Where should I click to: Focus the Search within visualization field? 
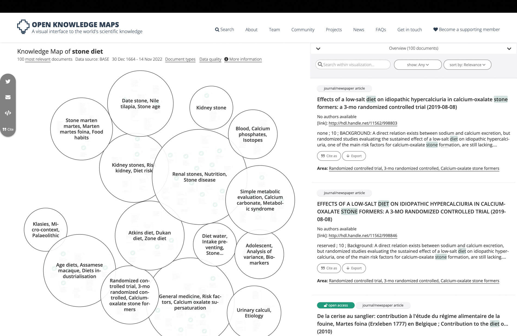click(x=353, y=65)
